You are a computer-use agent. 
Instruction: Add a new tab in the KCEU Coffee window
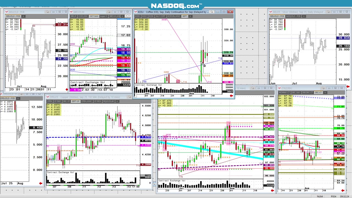190,16
